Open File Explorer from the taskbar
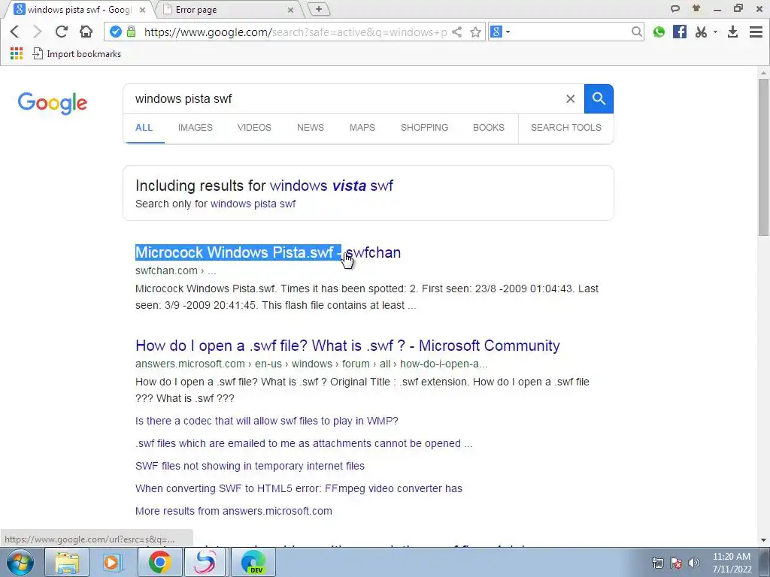The width and height of the screenshot is (770, 577). click(67, 562)
